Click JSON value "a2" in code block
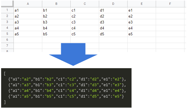The image size is (187, 108). 26,79
